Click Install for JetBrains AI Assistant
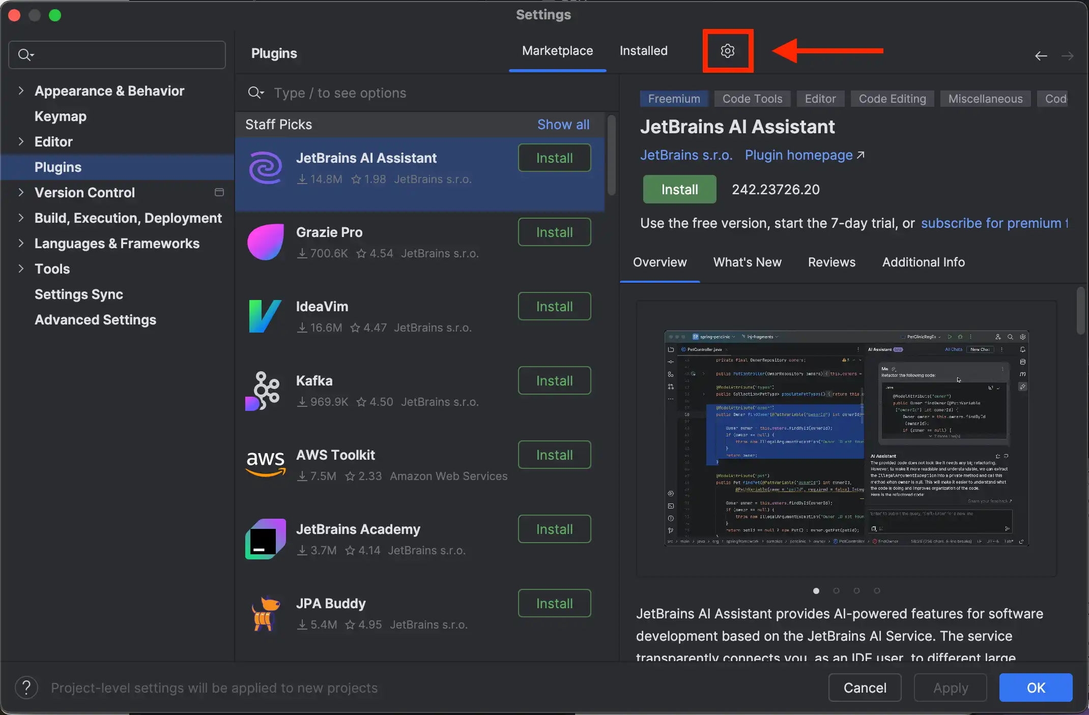 pyautogui.click(x=554, y=158)
